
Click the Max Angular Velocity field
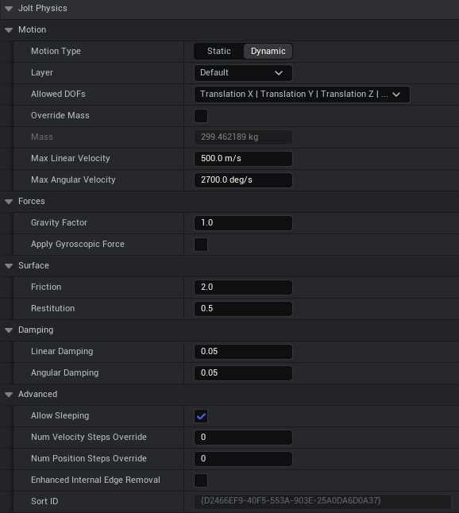(x=243, y=180)
